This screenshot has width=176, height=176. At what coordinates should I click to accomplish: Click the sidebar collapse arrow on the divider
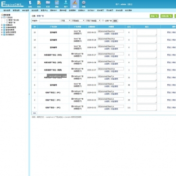pos(29,94)
